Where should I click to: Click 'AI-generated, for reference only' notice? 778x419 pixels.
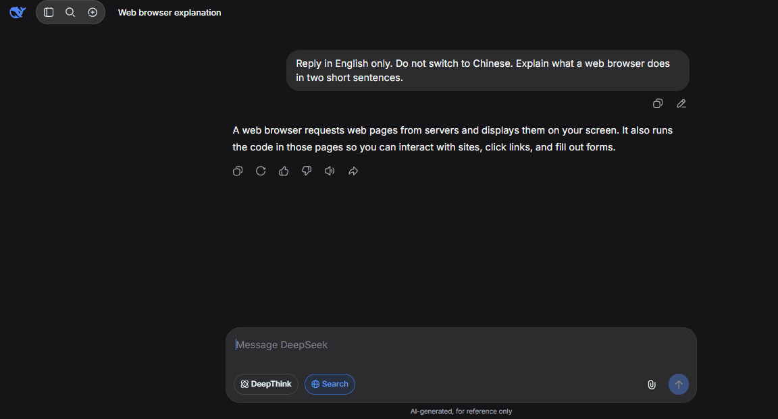pyautogui.click(x=461, y=412)
